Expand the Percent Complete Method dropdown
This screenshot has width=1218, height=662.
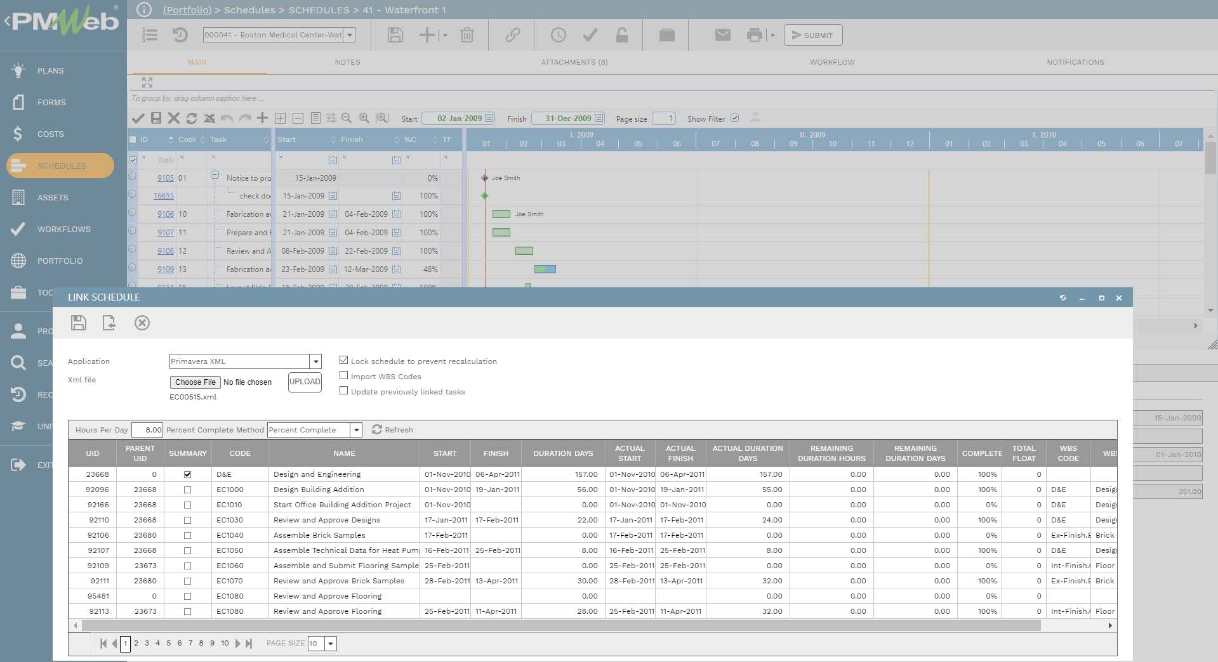point(356,430)
